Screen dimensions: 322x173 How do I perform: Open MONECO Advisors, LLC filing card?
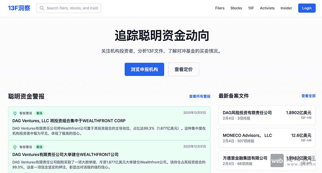pyautogui.click(x=267, y=138)
